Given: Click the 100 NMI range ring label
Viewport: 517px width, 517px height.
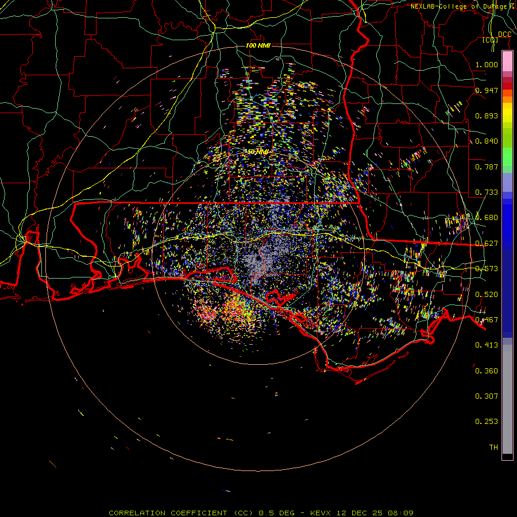Looking at the screenshot, I should click(258, 45).
